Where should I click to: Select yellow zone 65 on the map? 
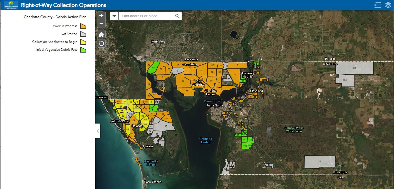tap(127, 129)
